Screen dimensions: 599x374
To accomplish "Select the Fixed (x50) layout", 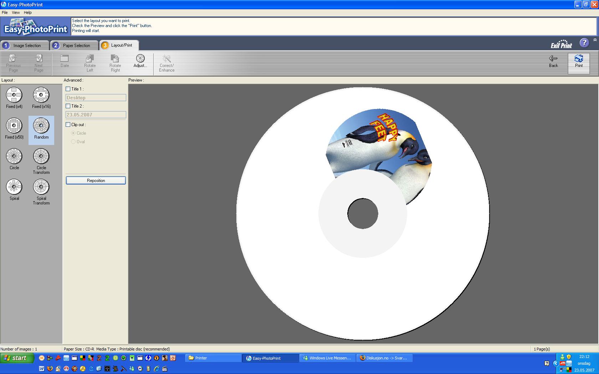I will click(14, 128).
